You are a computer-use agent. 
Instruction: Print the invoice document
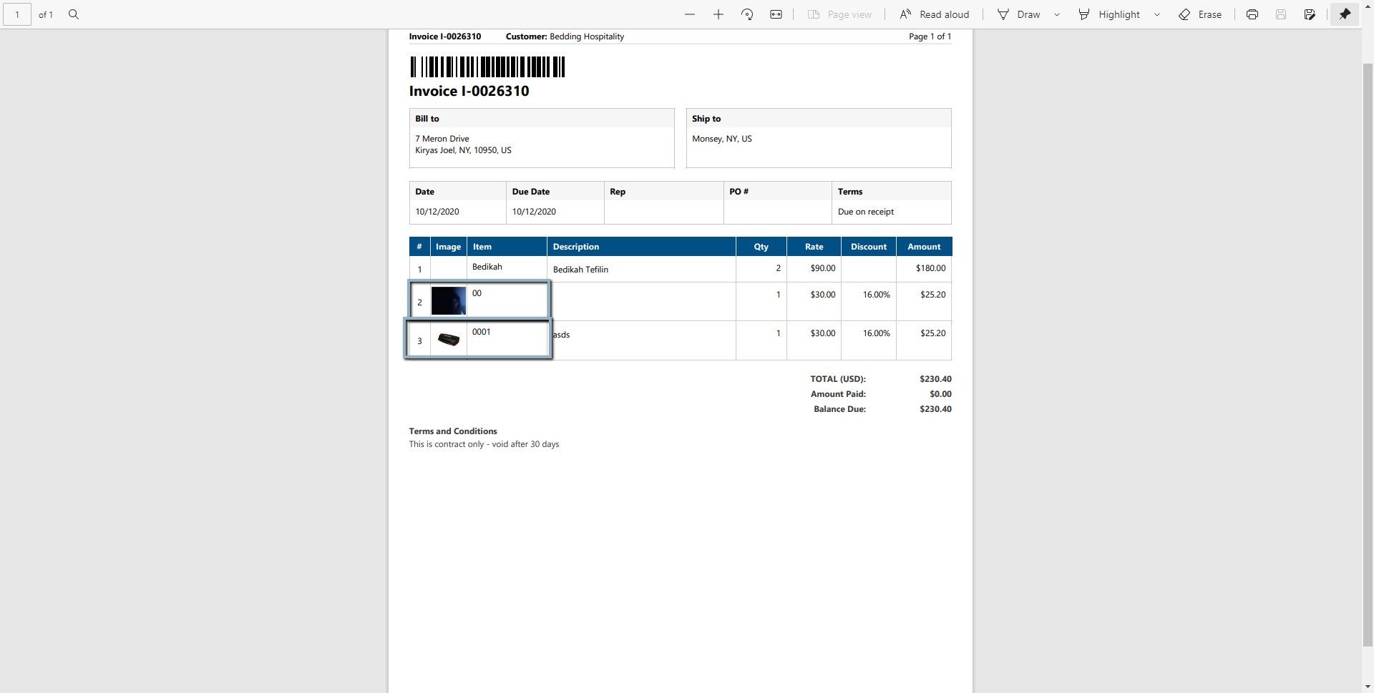point(1252,14)
